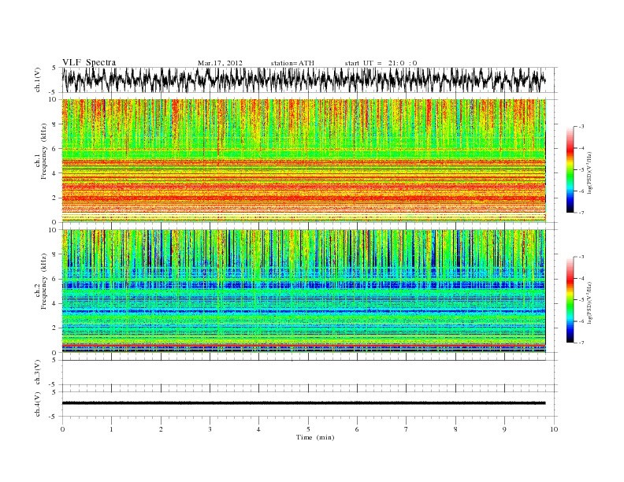Select the 'Mar.17, 2012' date label
This screenshot has width=624, height=482.
click(220, 63)
